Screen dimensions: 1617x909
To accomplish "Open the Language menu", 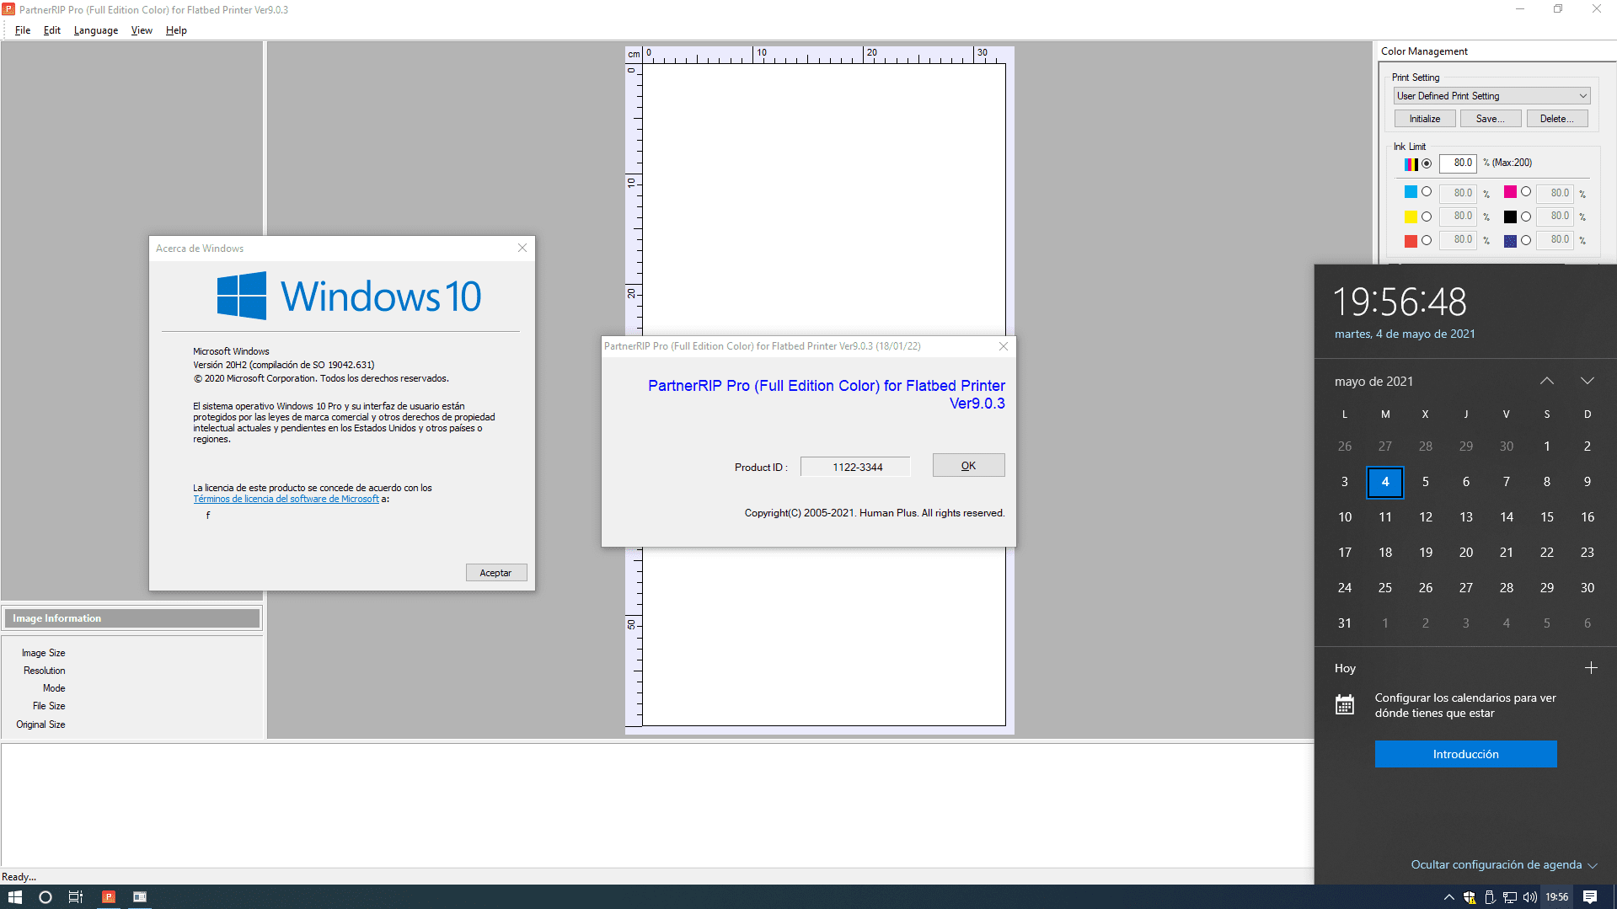I will [x=95, y=30].
